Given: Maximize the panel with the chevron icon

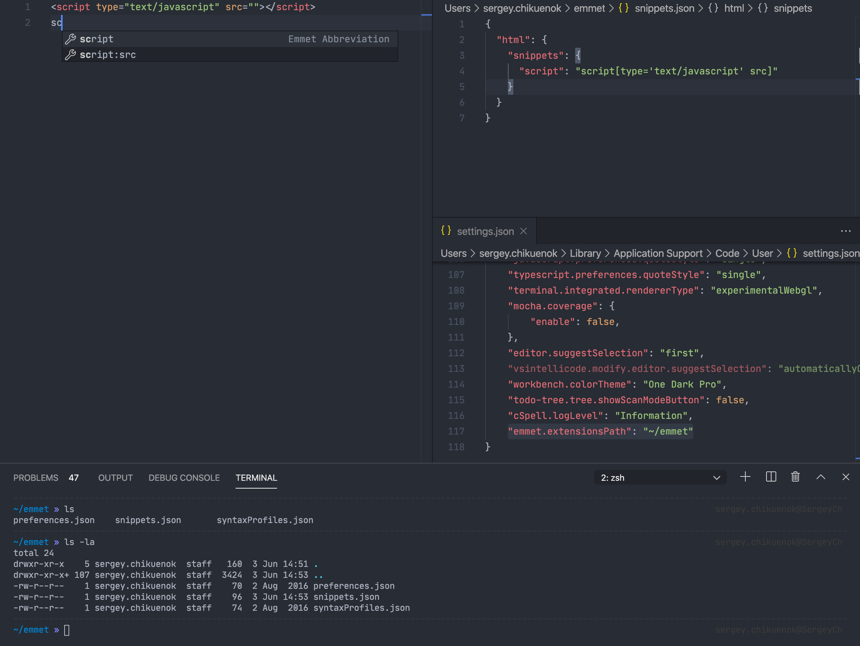Looking at the screenshot, I should click(821, 477).
